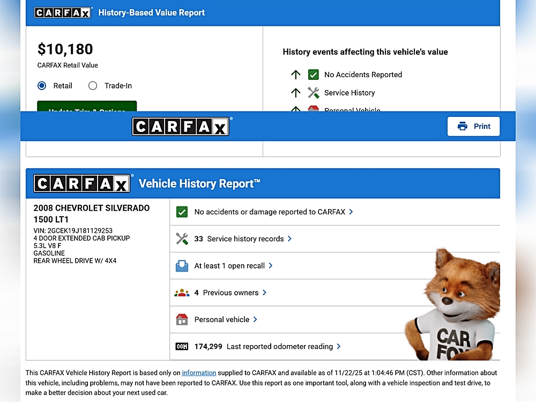
Task: Click the CAR FOX mascot image
Action: tap(454, 306)
